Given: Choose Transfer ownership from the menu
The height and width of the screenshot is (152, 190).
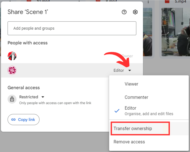Looking at the screenshot, I should point(133,128).
